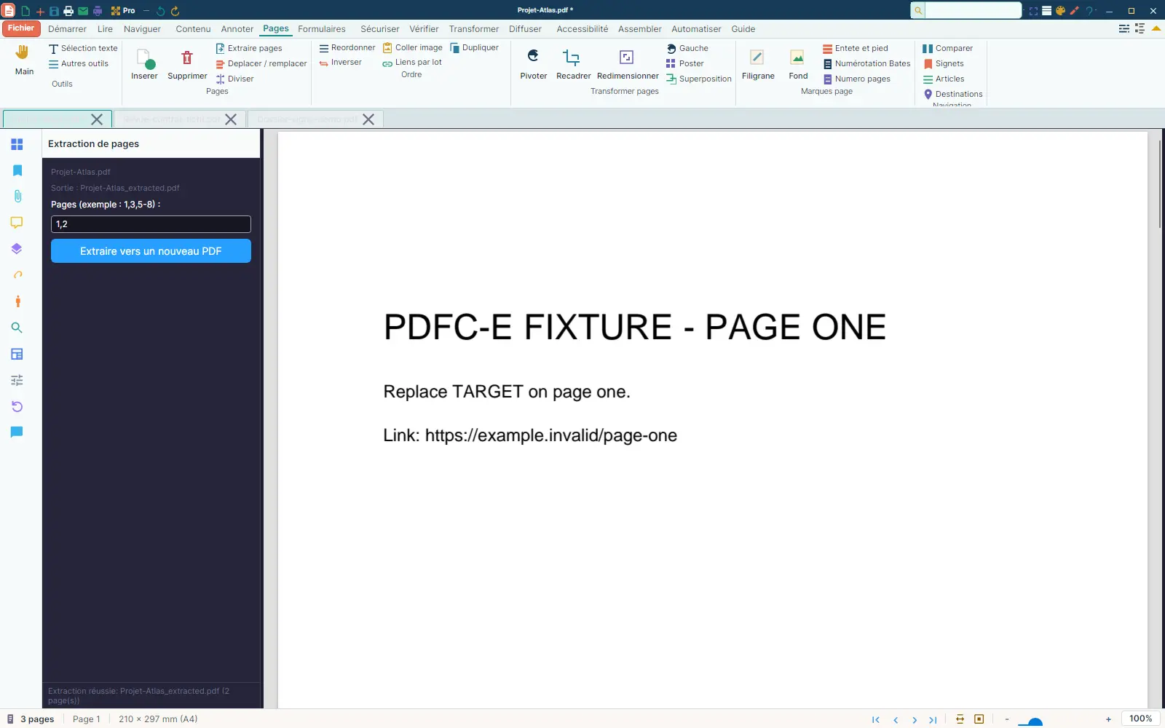Click the pages range input field

pos(151,224)
